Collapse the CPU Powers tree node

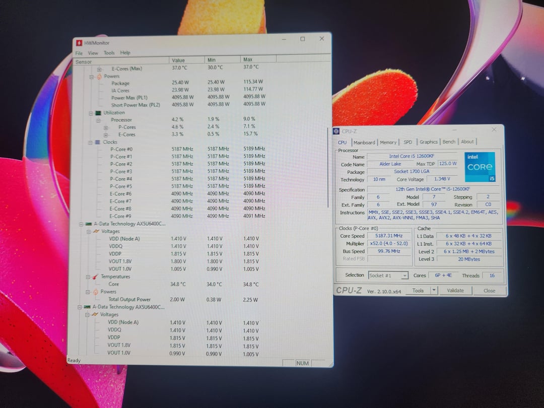point(92,77)
